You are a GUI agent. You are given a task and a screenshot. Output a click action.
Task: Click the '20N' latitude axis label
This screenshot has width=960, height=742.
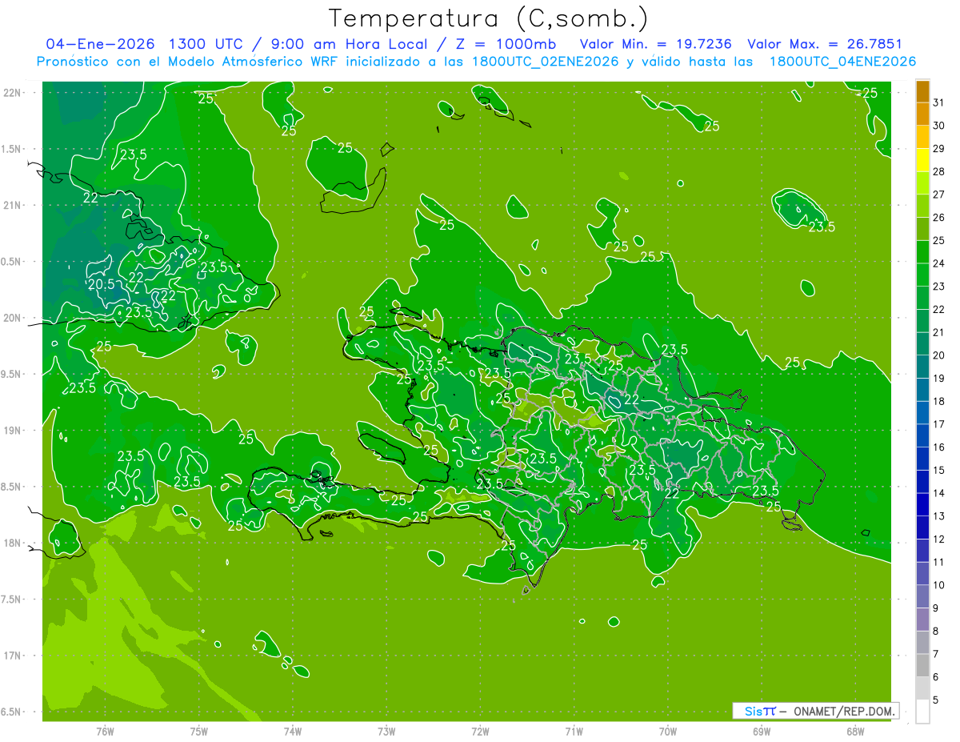[12, 318]
